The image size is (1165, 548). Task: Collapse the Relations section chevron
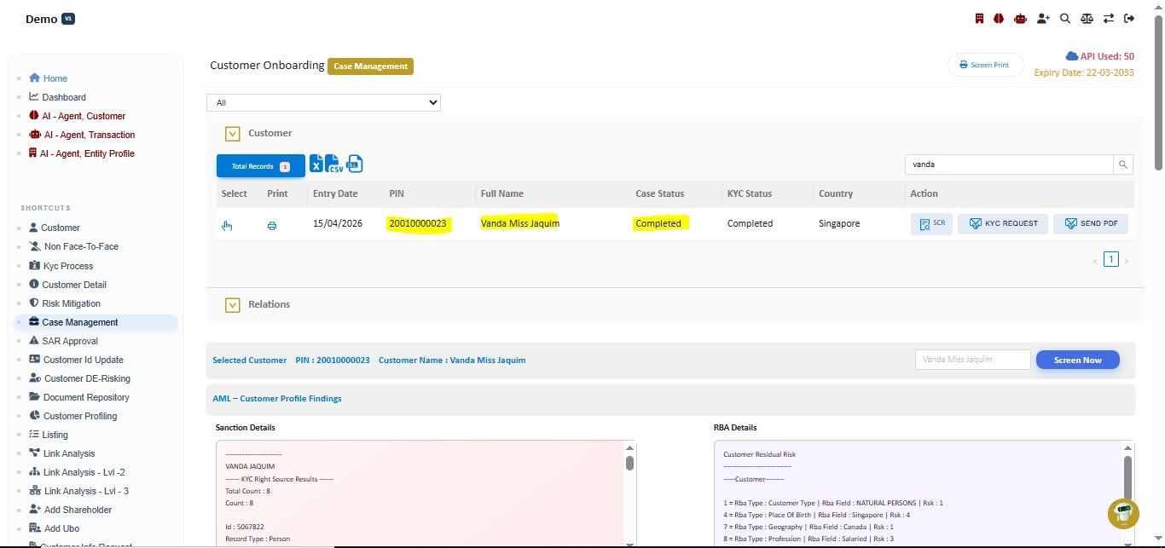232,305
